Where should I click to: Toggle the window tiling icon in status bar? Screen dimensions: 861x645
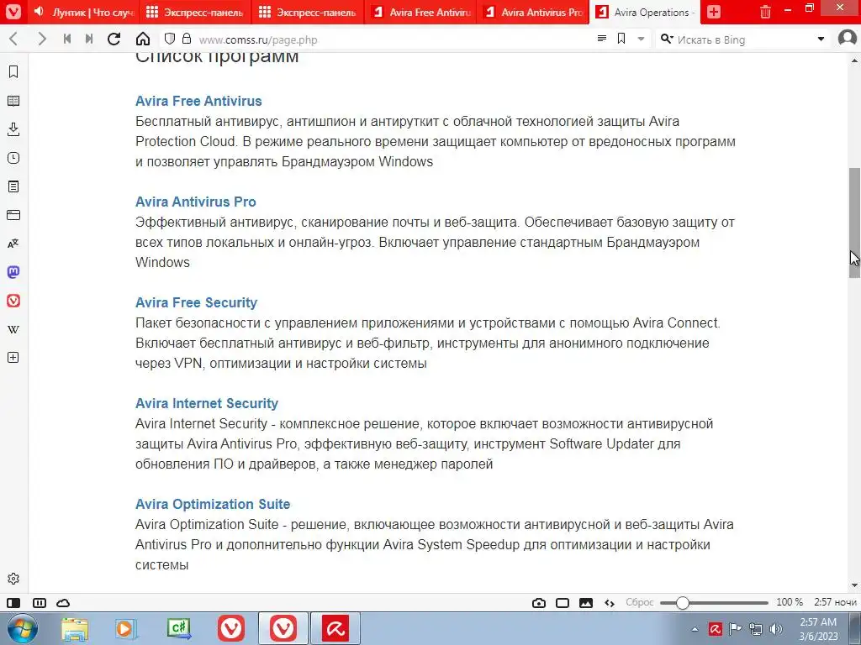coord(563,603)
